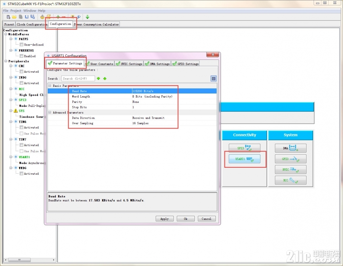
Task: Click the Apply button
Action: coord(164,219)
